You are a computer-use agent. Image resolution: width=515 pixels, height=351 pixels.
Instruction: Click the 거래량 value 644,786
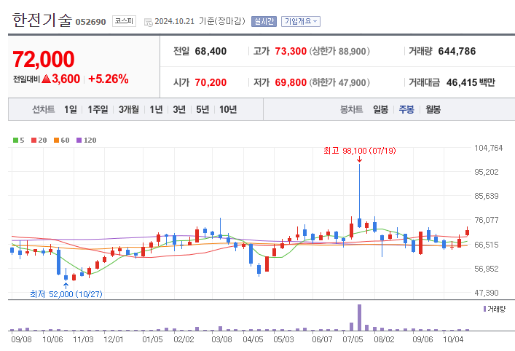tap(457, 51)
